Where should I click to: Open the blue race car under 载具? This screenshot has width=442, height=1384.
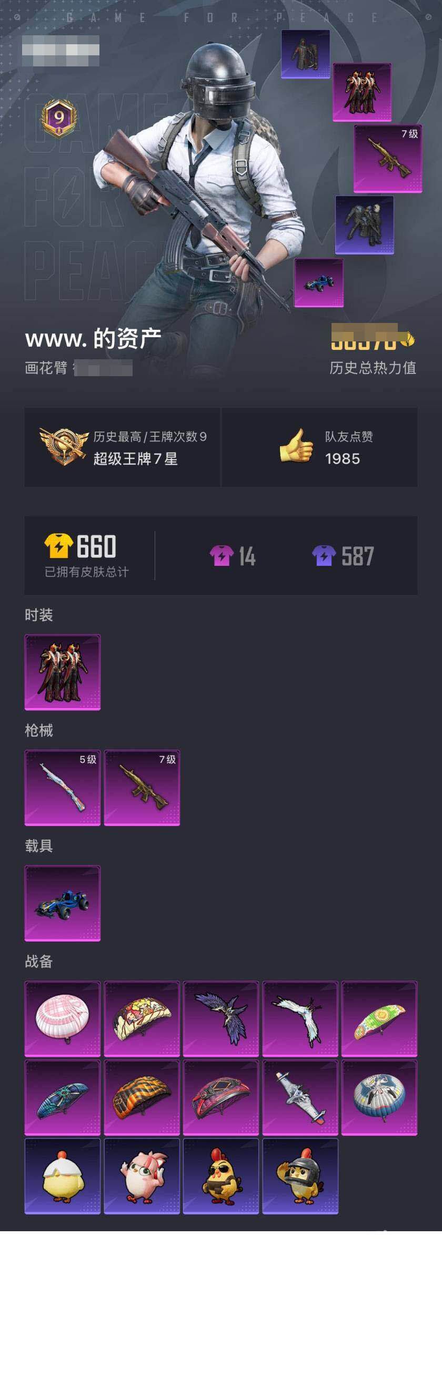pos(62,903)
